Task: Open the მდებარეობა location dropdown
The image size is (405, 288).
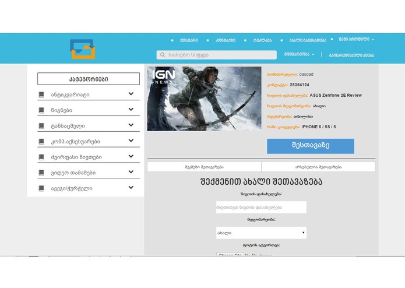Action: [299, 54]
